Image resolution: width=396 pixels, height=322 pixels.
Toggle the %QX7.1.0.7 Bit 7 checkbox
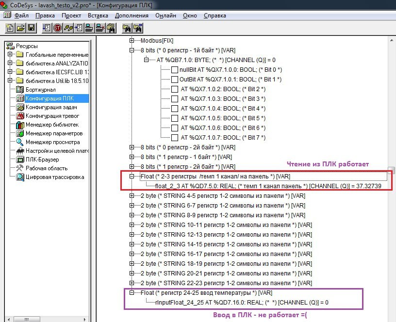175,138
